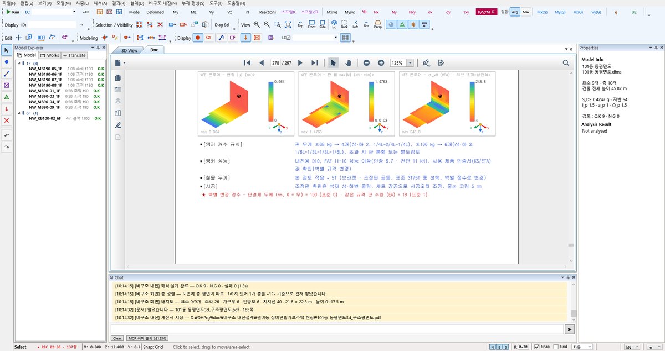665x351 pixels.
Task: Select the hand pan tool in viewer
Action: (x=348, y=63)
